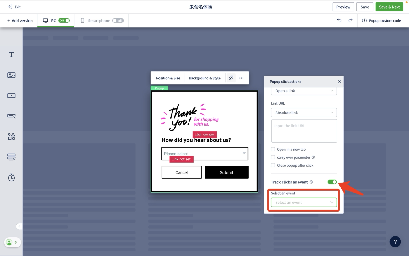Toggle the Smartphone version switch
The height and width of the screenshot is (256, 409).
tap(118, 20)
